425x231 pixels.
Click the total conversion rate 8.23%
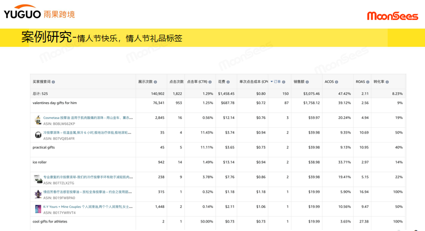coord(397,94)
